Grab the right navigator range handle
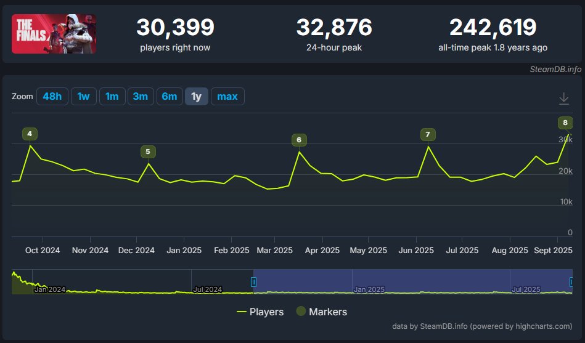This screenshot has height=343, width=585. (571, 282)
